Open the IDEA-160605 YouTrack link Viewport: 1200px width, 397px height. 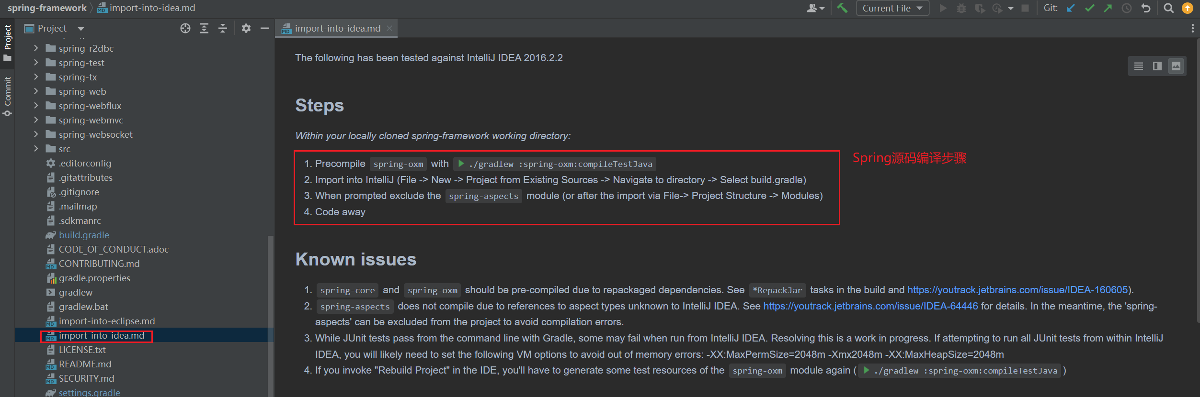1017,290
